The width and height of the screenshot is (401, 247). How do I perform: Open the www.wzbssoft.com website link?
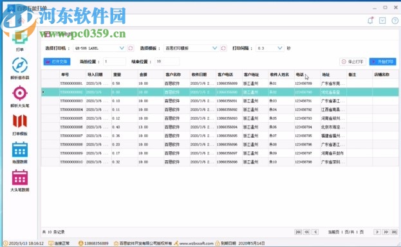[196, 243]
